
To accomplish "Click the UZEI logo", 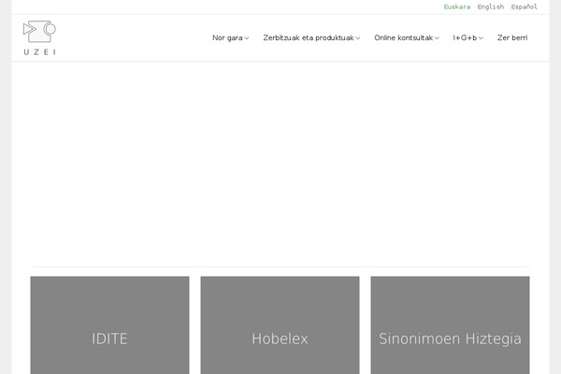I will click(x=39, y=38).
